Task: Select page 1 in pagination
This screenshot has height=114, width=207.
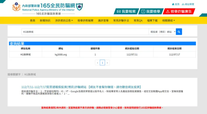Action: pos(102,63)
